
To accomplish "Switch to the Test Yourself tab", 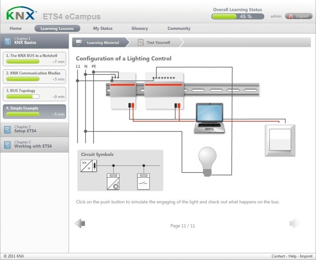I will tap(155, 43).
